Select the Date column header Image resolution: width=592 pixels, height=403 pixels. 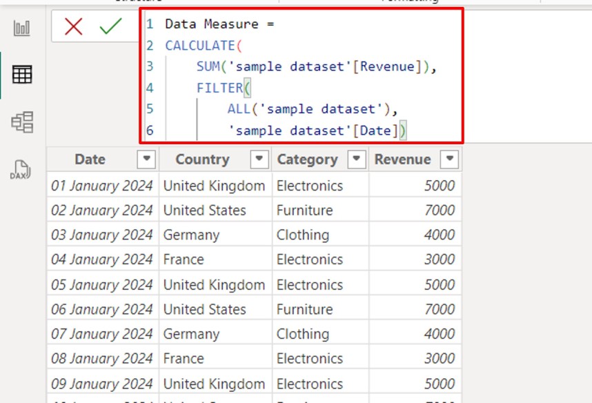tap(90, 159)
